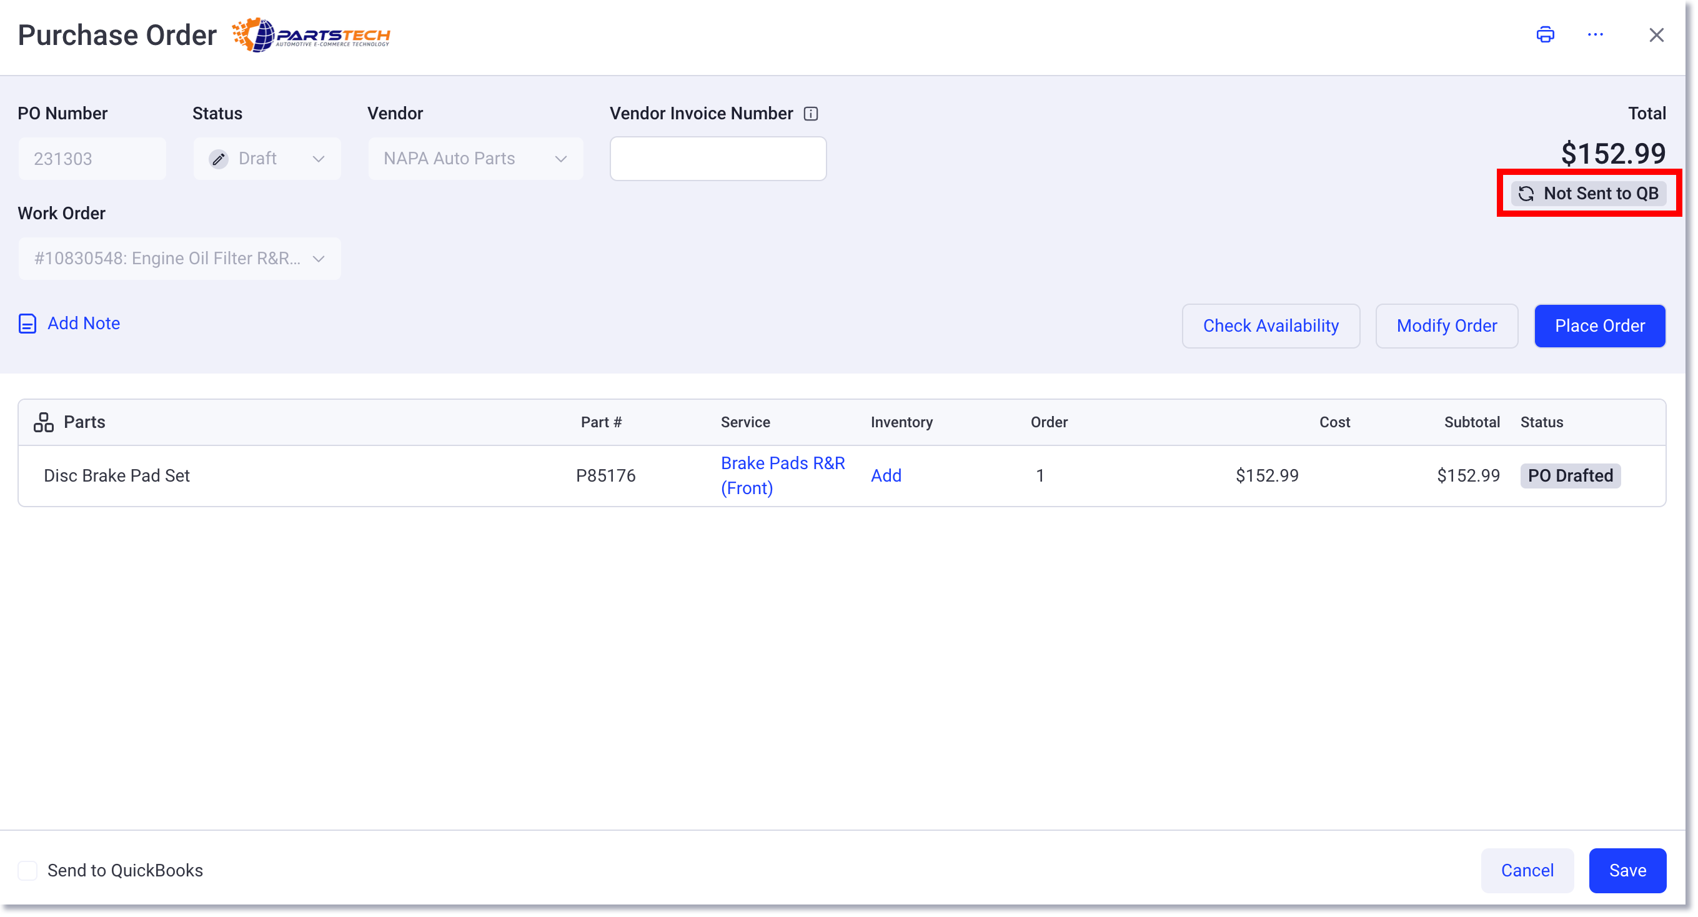
Task: Open the Brake Pads R&R (Front) service link
Action: 782,475
